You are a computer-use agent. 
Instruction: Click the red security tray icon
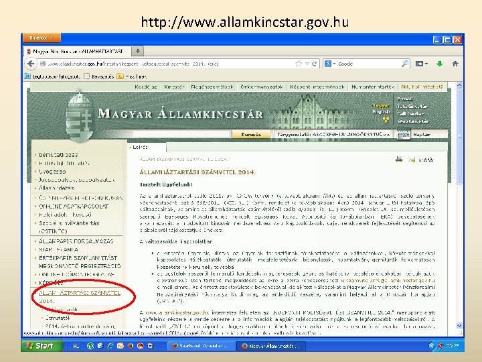click(440, 346)
